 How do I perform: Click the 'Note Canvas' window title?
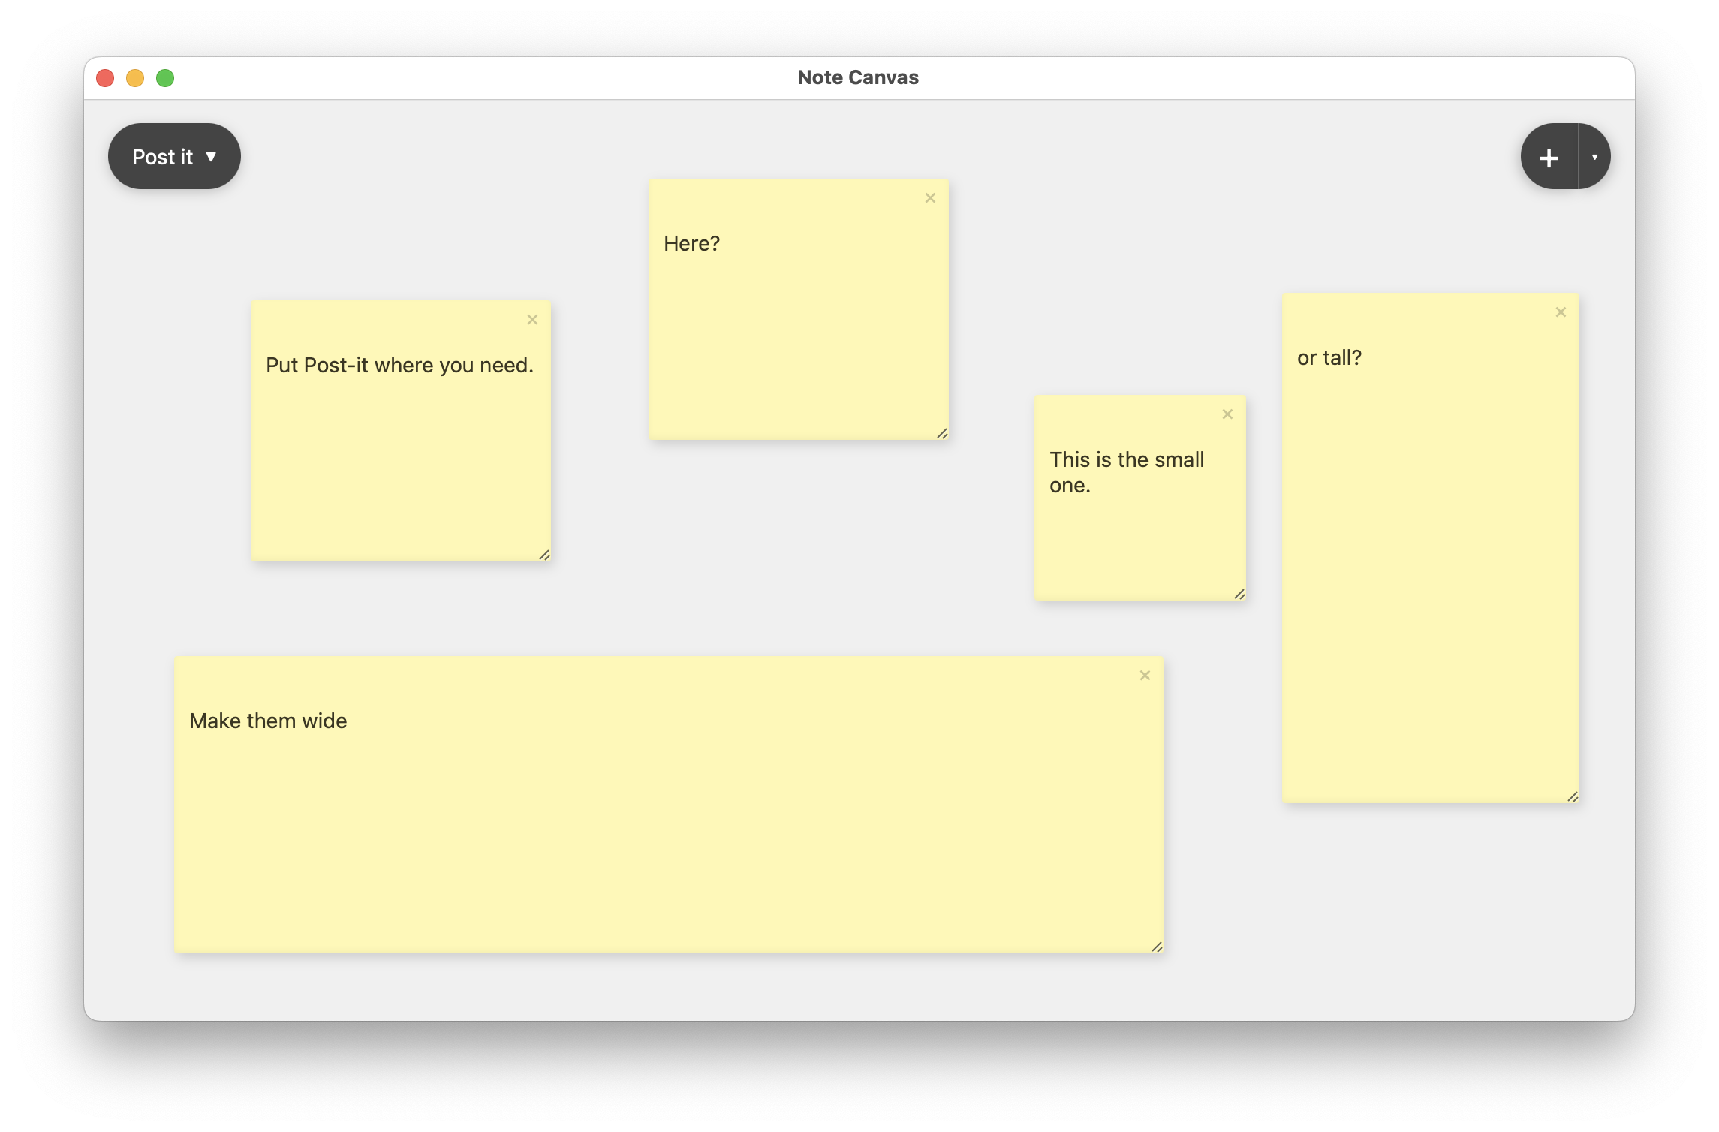pos(858,77)
